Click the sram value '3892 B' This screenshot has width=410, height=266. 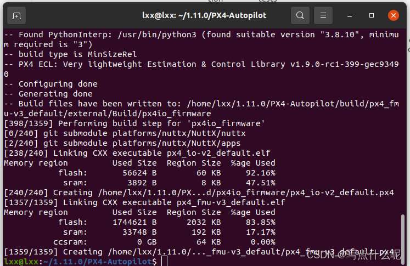[142, 183]
